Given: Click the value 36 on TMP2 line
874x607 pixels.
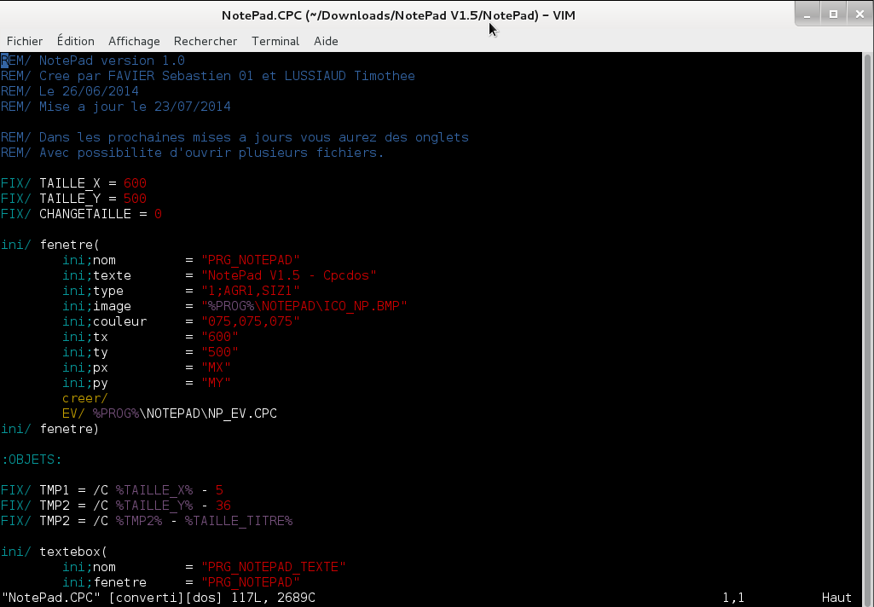Looking at the screenshot, I should (223, 506).
